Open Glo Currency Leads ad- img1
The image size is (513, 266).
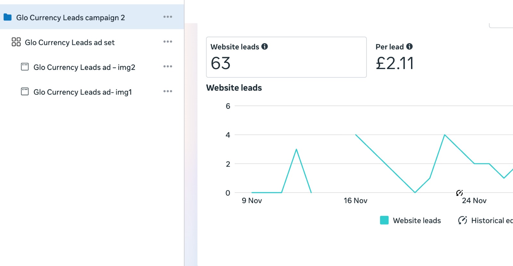pos(83,92)
